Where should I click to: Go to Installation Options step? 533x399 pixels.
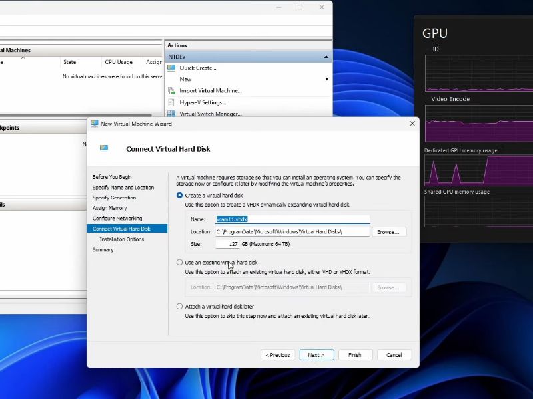pos(122,239)
